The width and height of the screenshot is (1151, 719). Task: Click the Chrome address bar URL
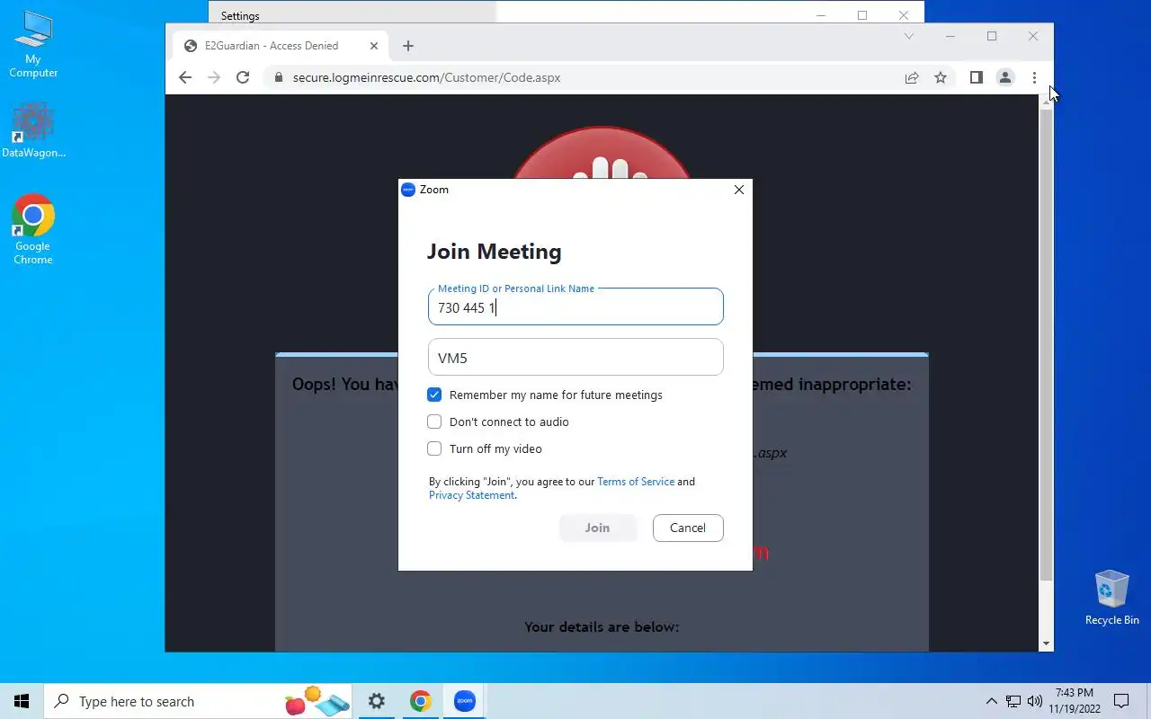(x=426, y=77)
